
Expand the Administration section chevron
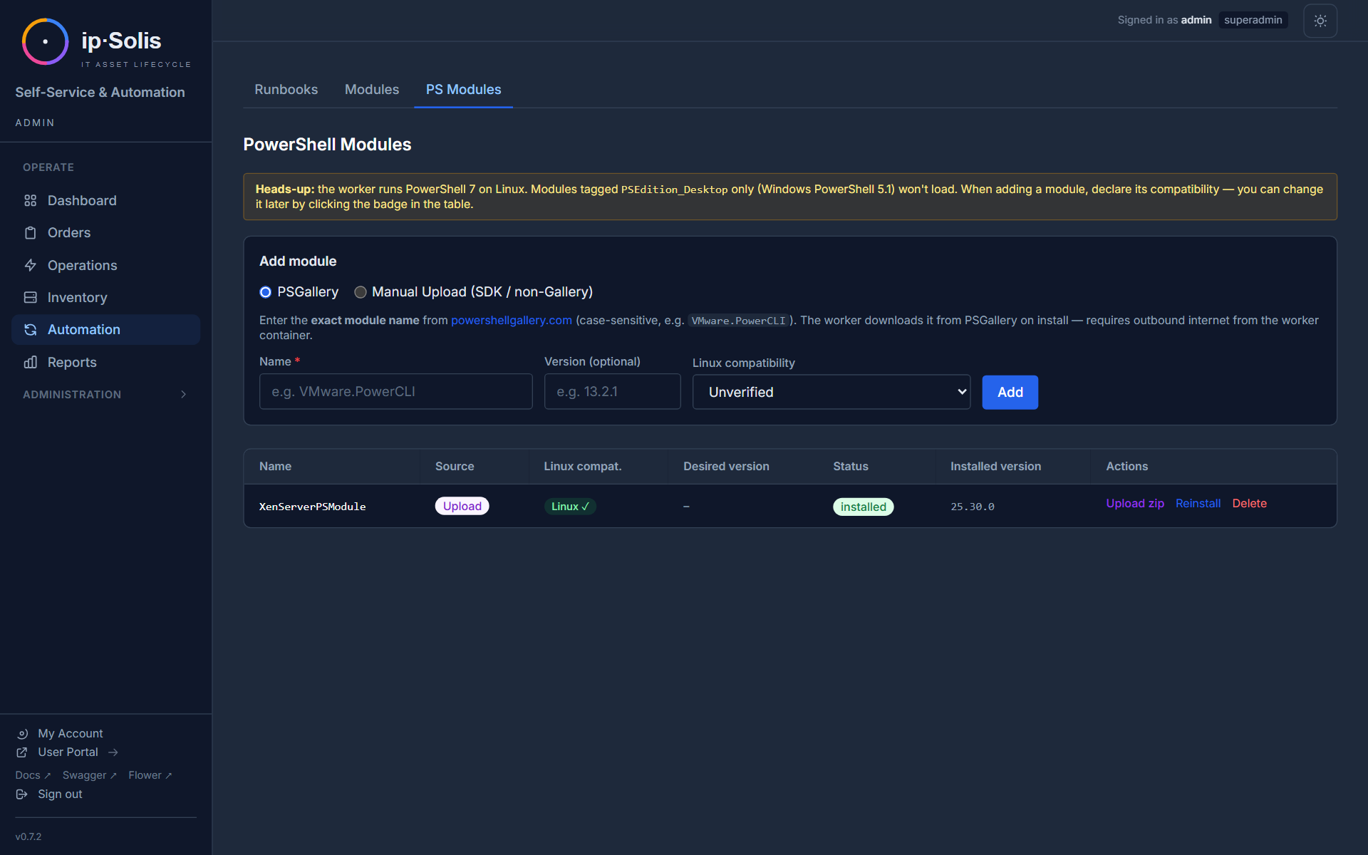click(183, 395)
